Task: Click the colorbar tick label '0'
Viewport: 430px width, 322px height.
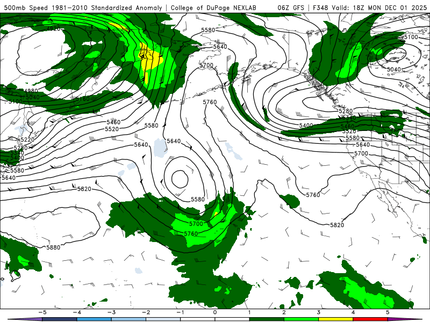Action: pos(214,312)
